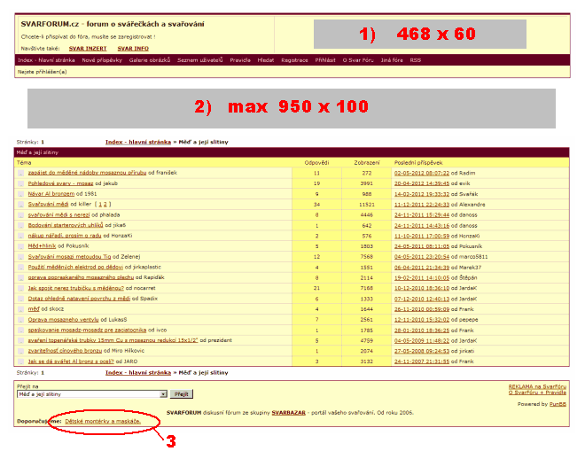The image size is (585, 459).
Task: Open topic 'Měď+hliník'
Action: point(42,246)
